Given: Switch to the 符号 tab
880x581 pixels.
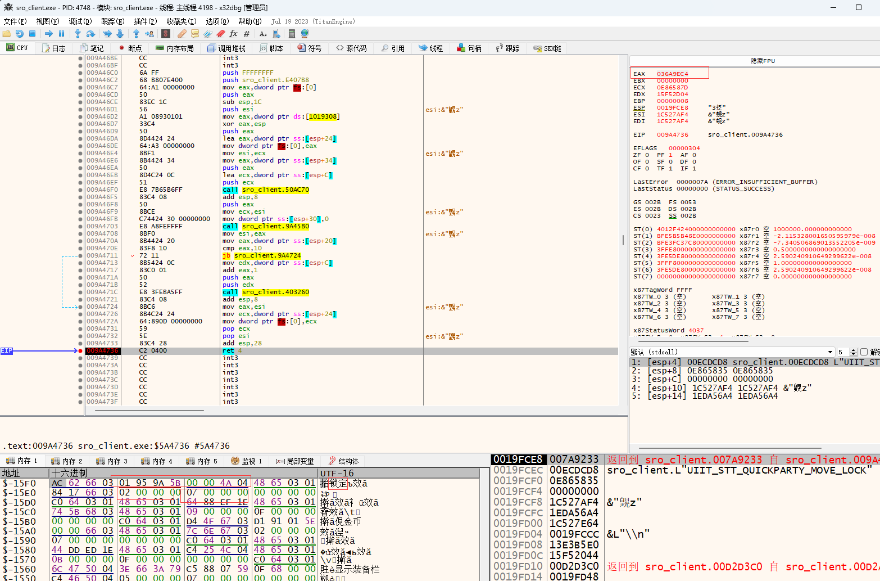Looking at the screenshot, I should pos(309,48).
